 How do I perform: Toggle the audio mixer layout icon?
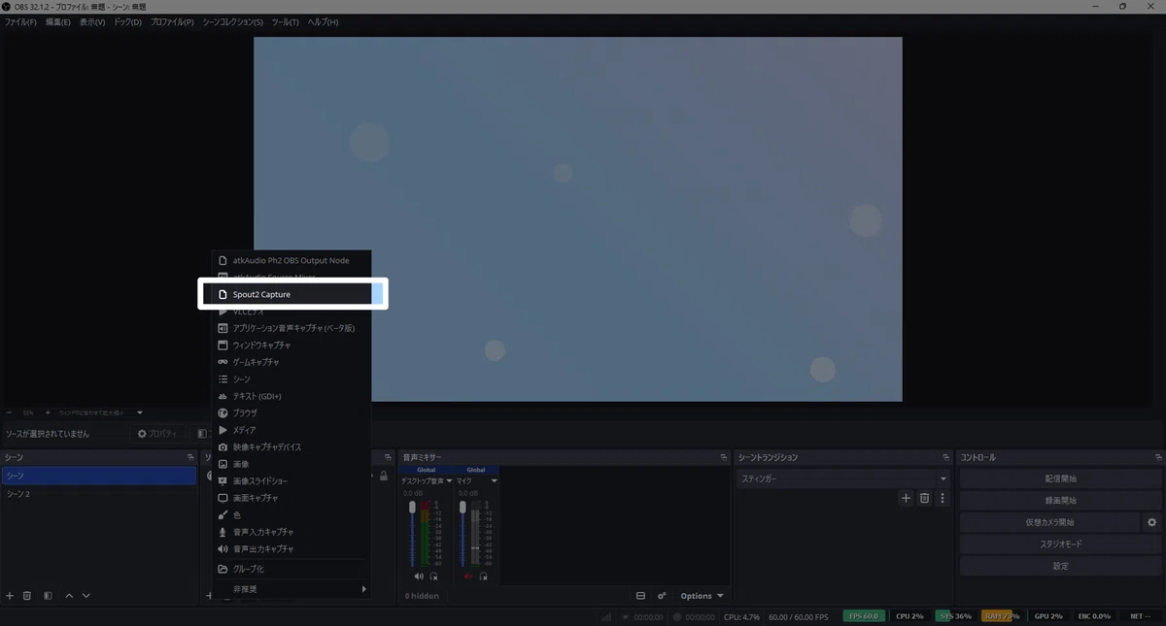pos(640,596)
